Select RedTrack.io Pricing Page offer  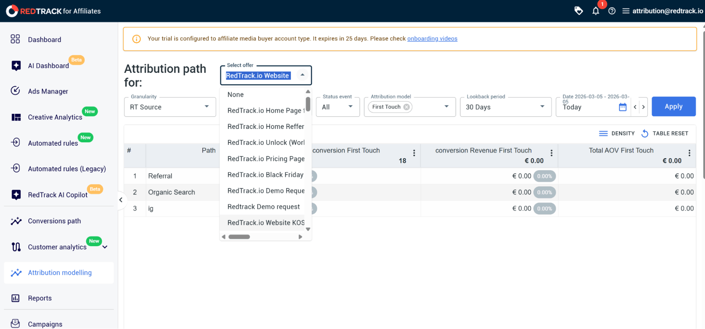262,159
